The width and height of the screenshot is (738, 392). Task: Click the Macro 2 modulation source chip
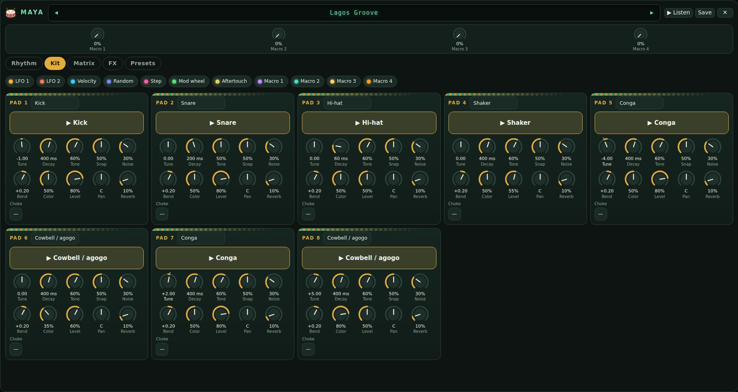point(308,81)
